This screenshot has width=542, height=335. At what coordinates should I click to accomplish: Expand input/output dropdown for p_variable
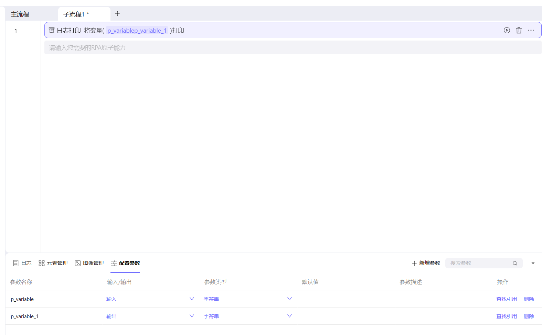click(x=192, y=299)
